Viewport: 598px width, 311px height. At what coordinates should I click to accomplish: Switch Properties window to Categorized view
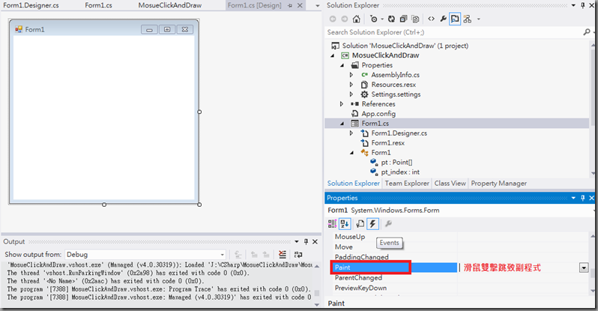tap(332, 224)
